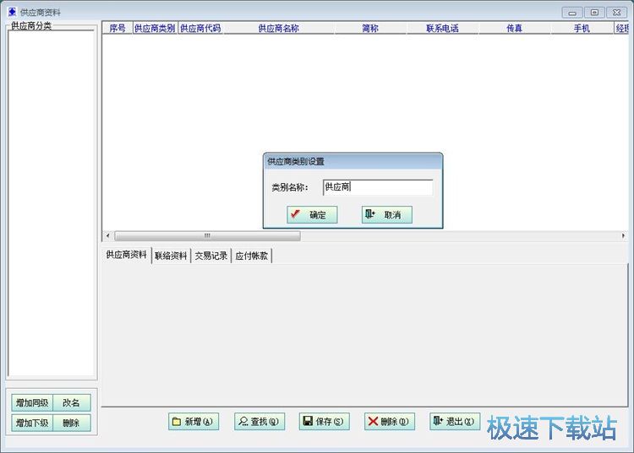Close the 供应商资料 window
Image resolution: width=634 pixels, height=453 pixels.
coord(616,13)
